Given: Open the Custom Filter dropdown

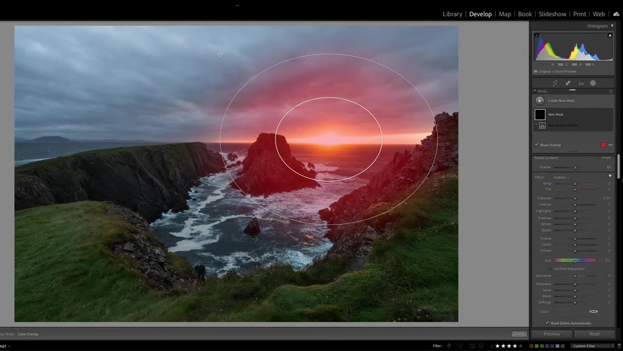Looking at the screenshot, I should (x=591, y=346).
